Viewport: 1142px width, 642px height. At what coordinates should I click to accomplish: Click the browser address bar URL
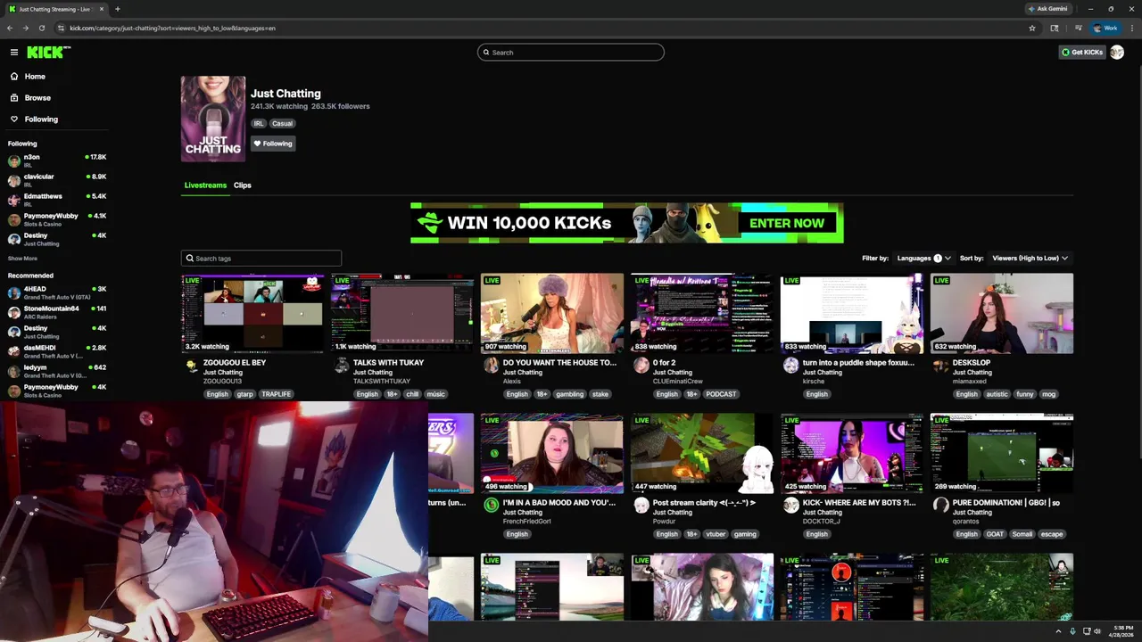click(x=172, y=29)
